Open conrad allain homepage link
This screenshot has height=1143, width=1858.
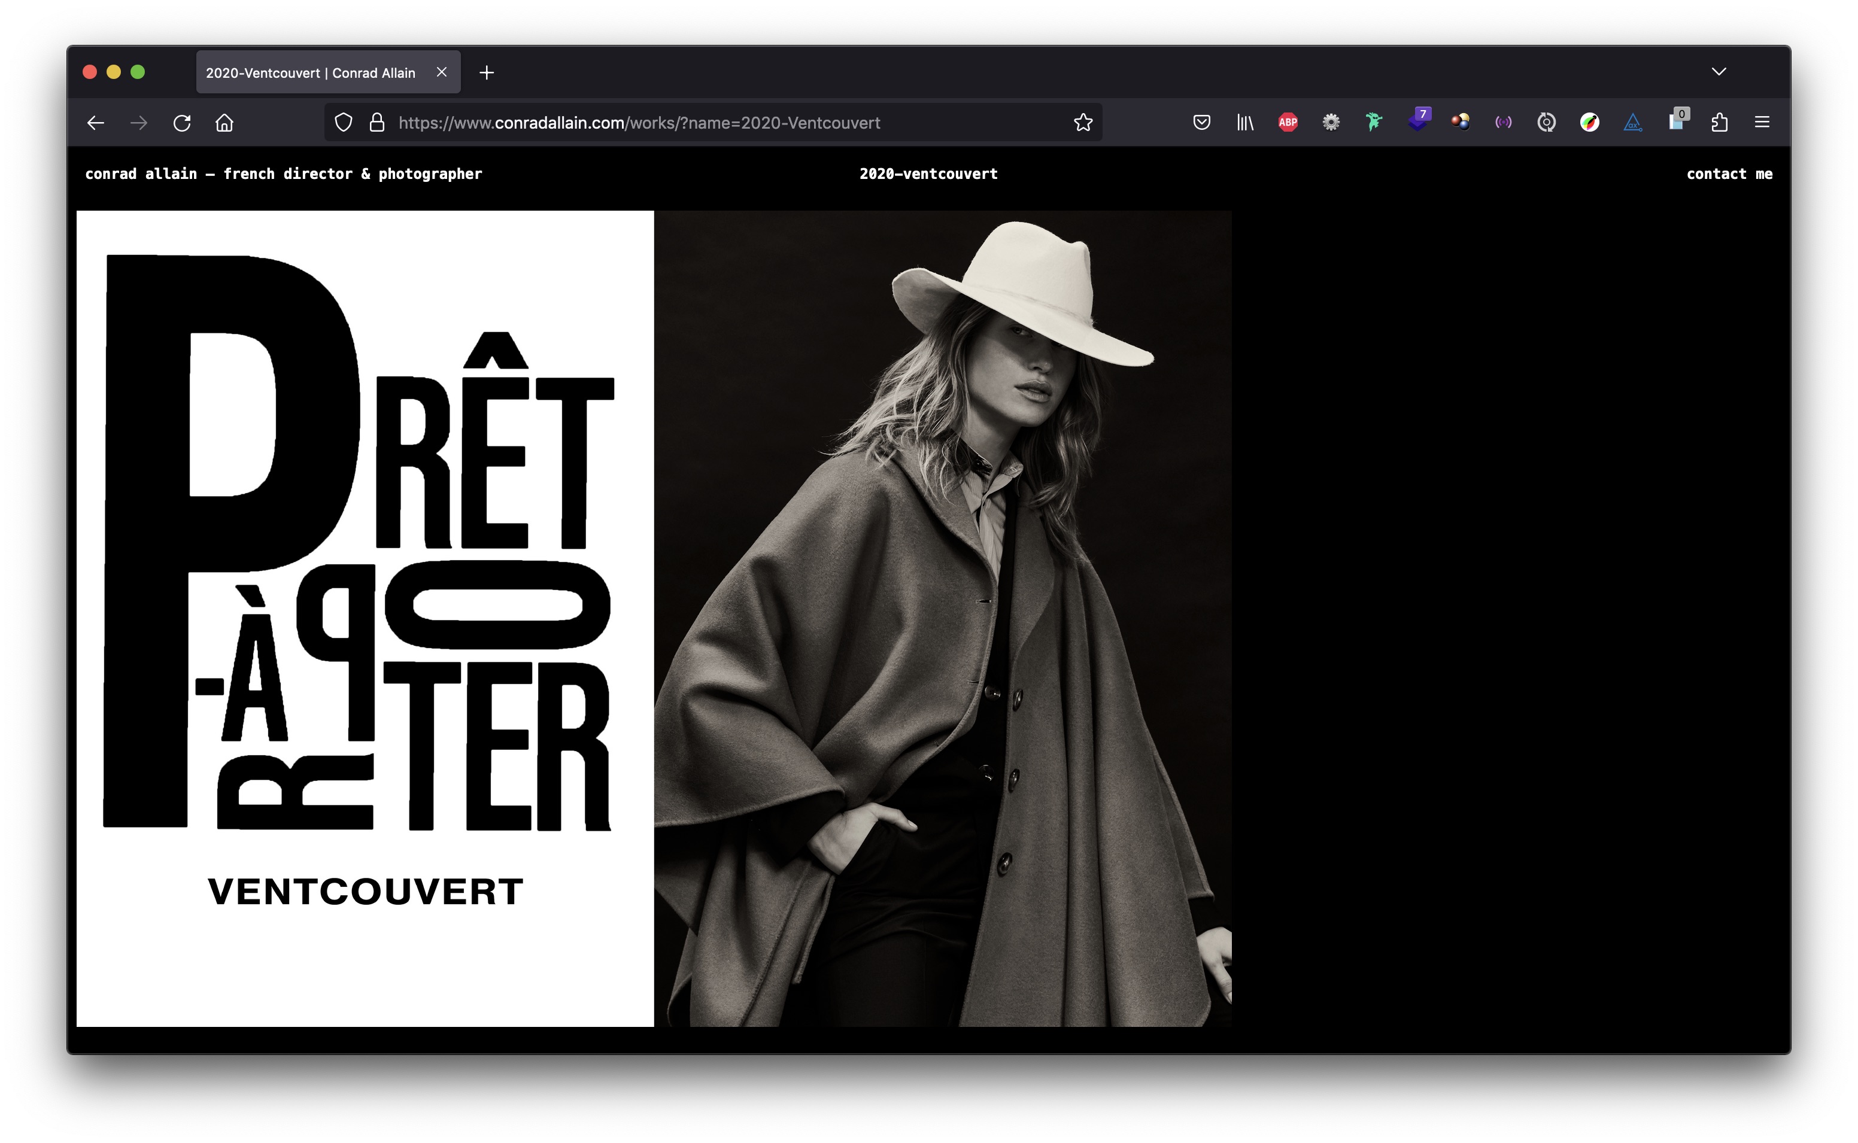[x=284, y=174]
